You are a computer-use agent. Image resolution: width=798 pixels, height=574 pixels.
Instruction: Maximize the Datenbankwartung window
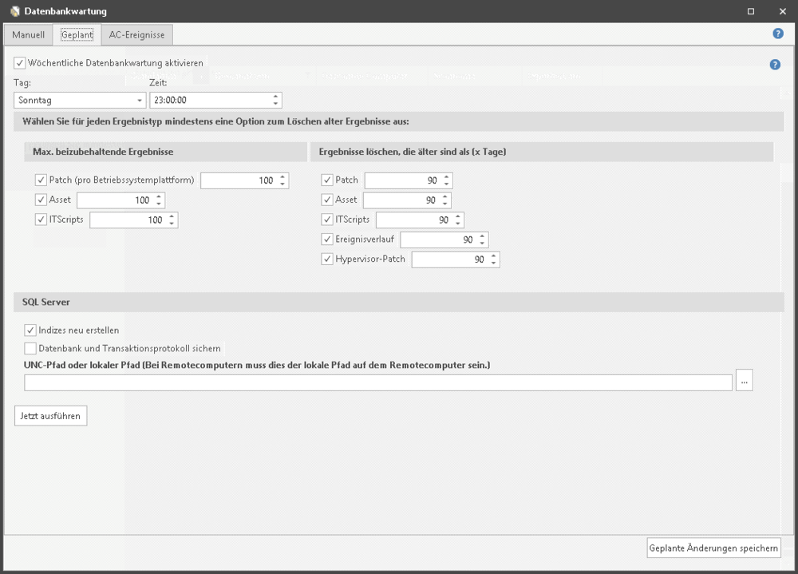point(750,11)
